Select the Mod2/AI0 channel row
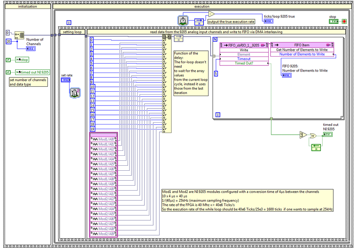 click(x=104, y=189)
